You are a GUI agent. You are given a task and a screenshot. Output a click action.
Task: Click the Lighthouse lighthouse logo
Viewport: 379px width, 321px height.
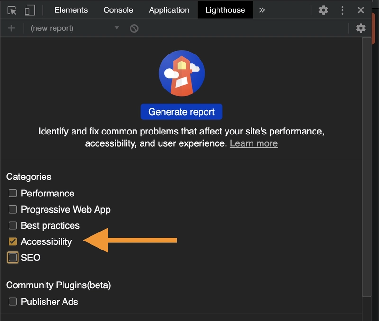(181, 73)
